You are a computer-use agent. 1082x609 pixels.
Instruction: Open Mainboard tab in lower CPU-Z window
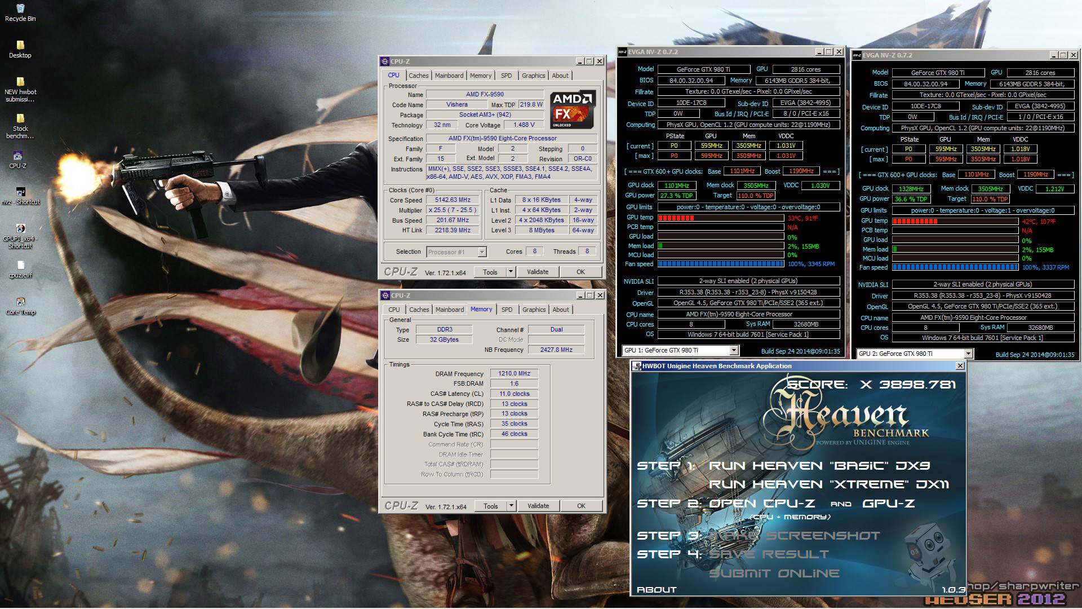coord(450,310)
